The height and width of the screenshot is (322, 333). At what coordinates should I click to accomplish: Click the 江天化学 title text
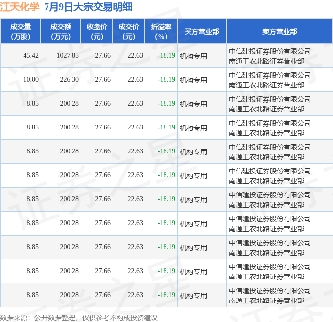pyautogui.click(x=20, y=7)
